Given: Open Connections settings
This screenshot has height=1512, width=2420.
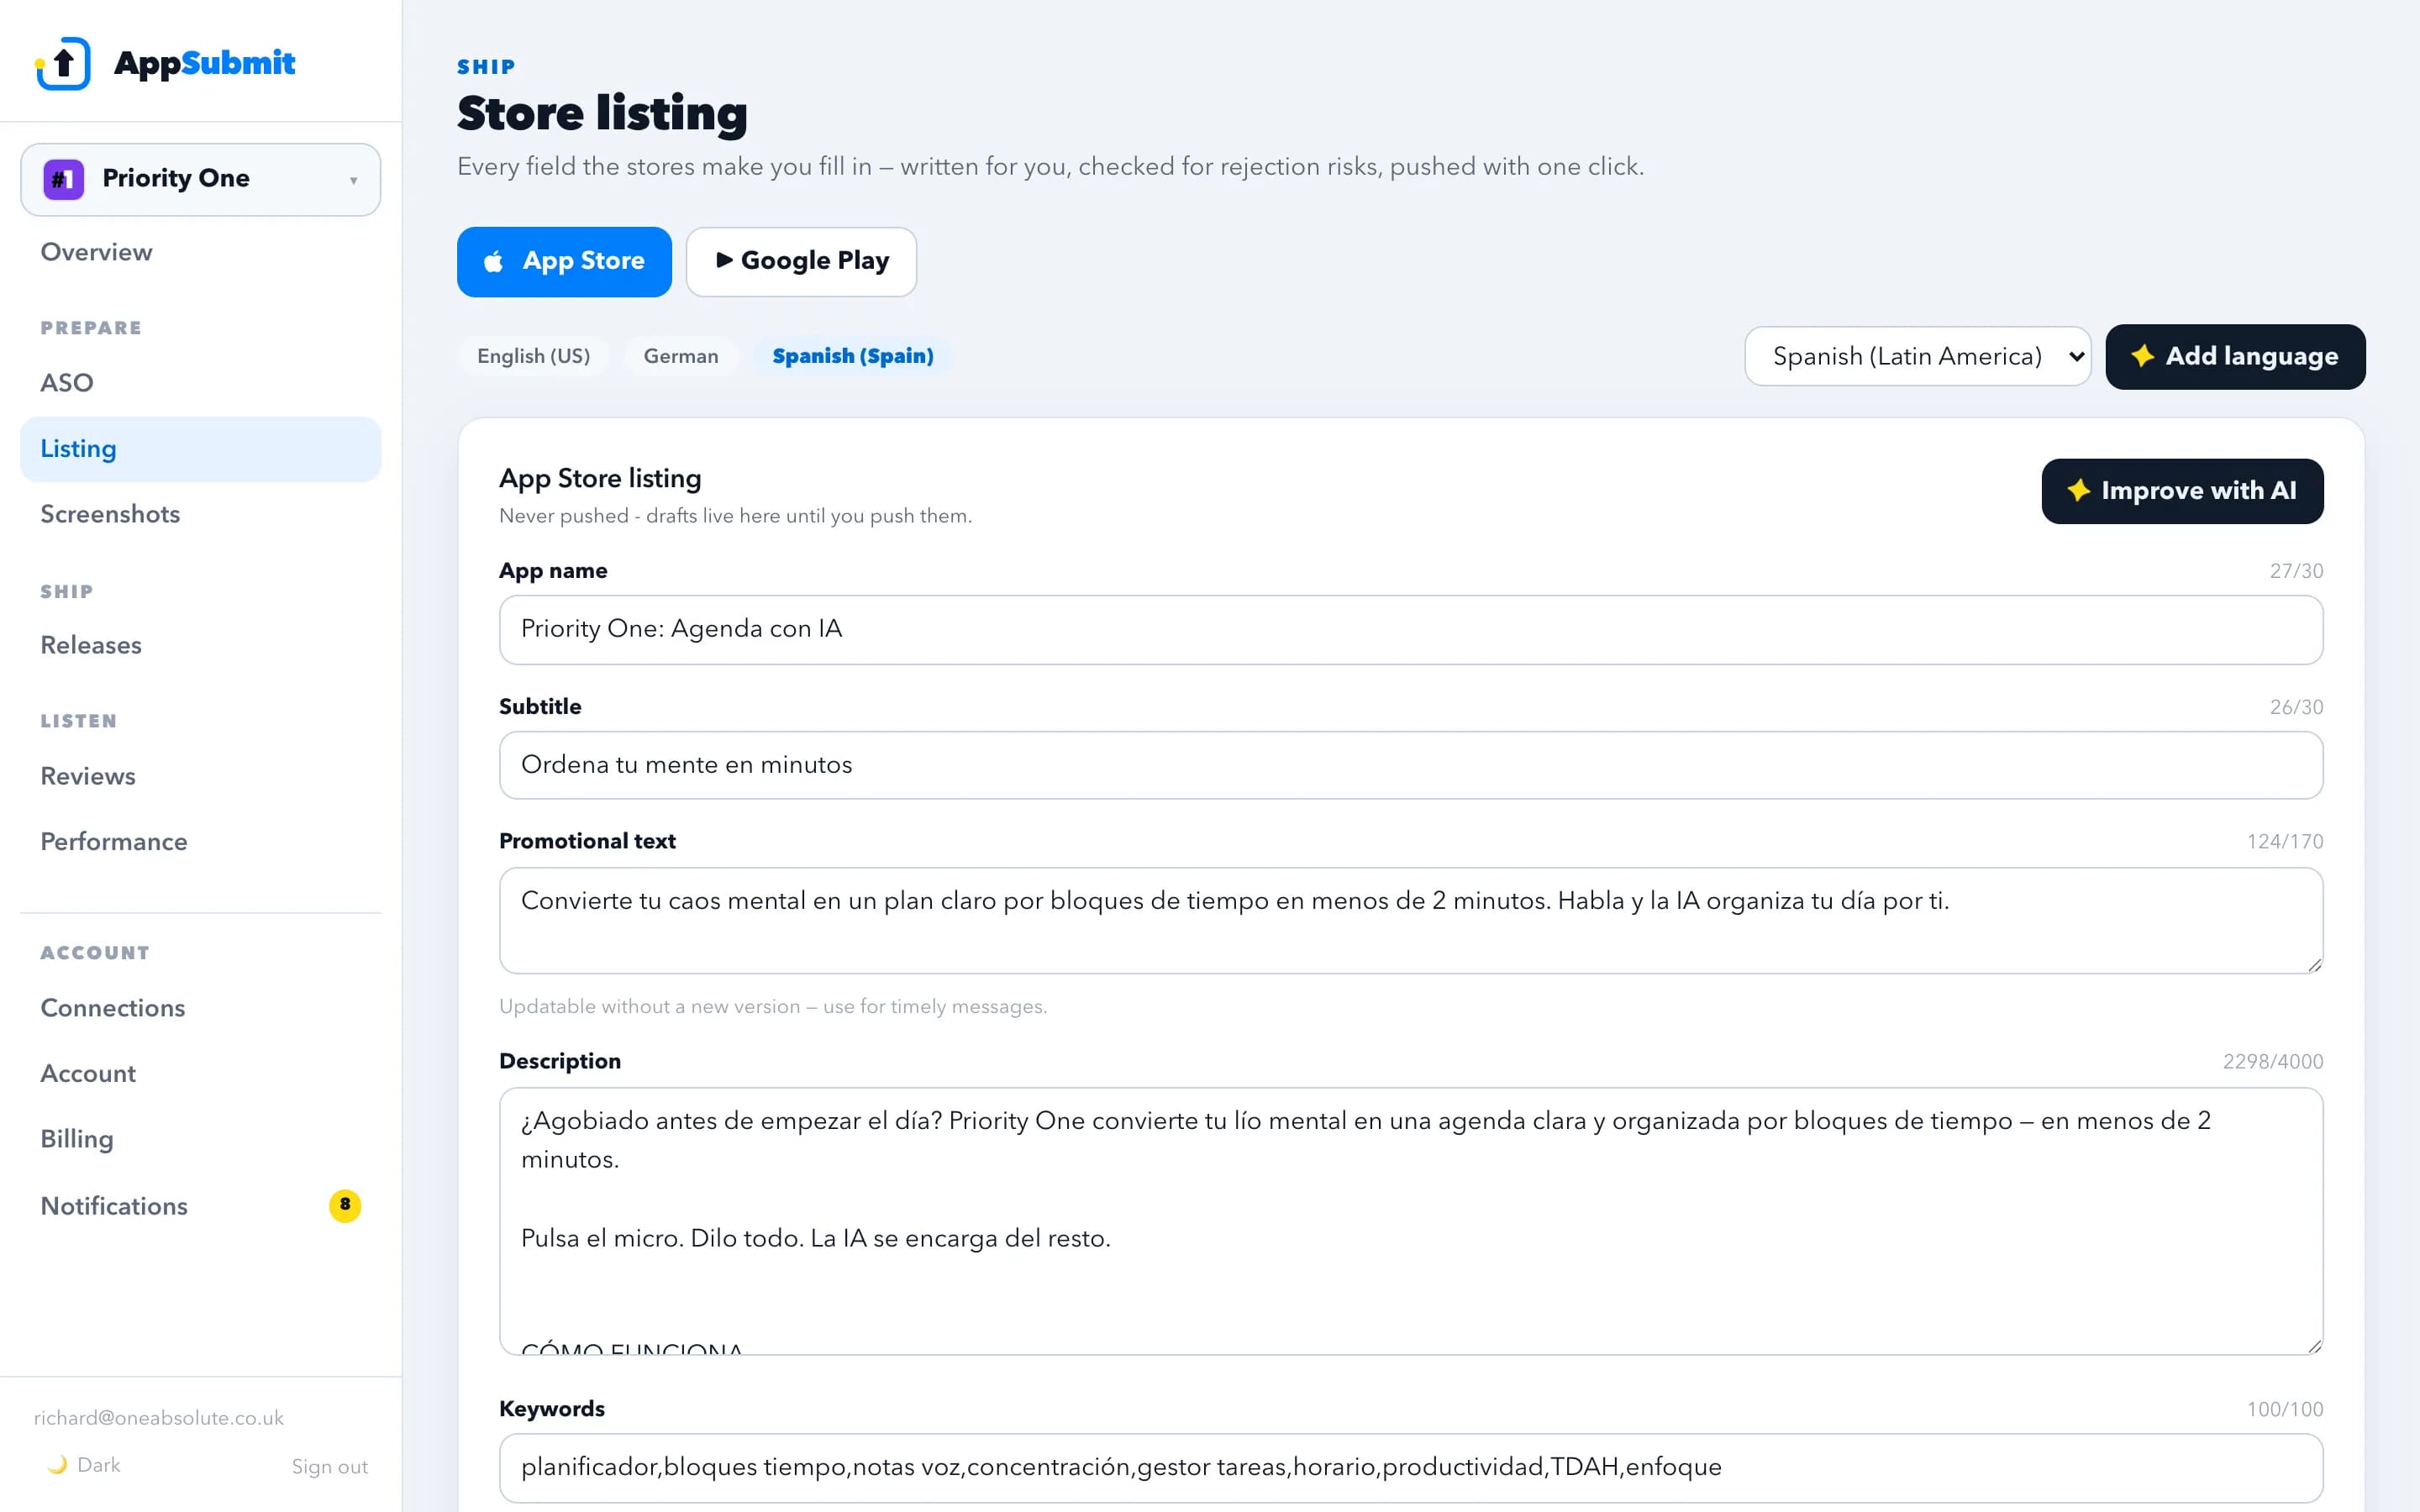Looking at the screenshot, I should (201, 1008).
